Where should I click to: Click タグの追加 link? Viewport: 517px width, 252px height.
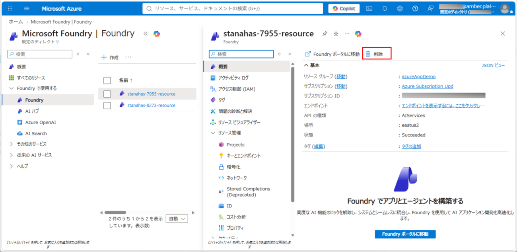click(411, 147)
